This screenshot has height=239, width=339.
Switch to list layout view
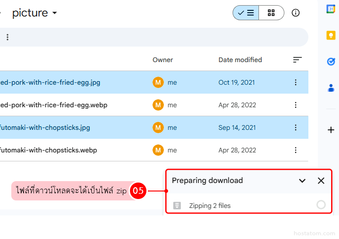click(x=246, y=13)
